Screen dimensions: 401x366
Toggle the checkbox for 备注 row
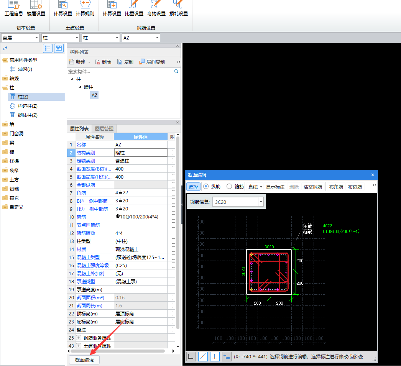pyautogui.click(x=174, y=330)
